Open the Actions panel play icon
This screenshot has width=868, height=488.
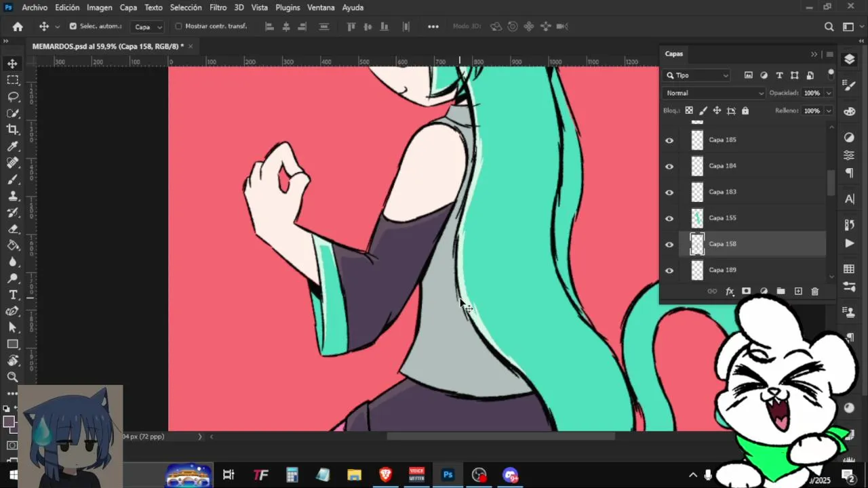(849, 243)
